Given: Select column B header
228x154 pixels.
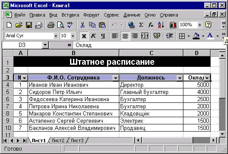Looking at the screenshot, I should coord(73,53).
